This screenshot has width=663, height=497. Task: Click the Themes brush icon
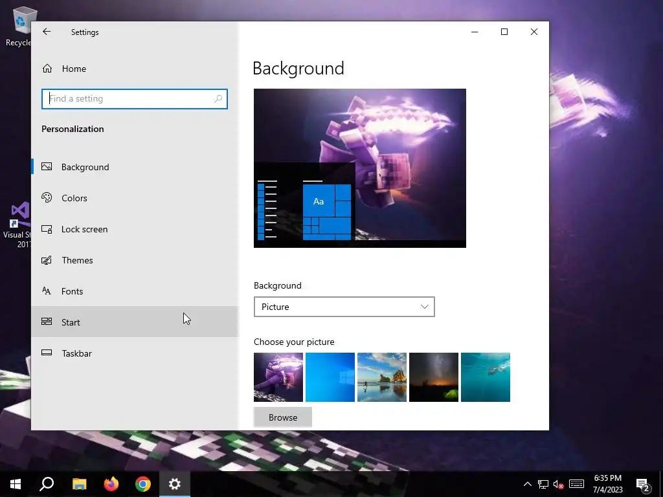47,260
